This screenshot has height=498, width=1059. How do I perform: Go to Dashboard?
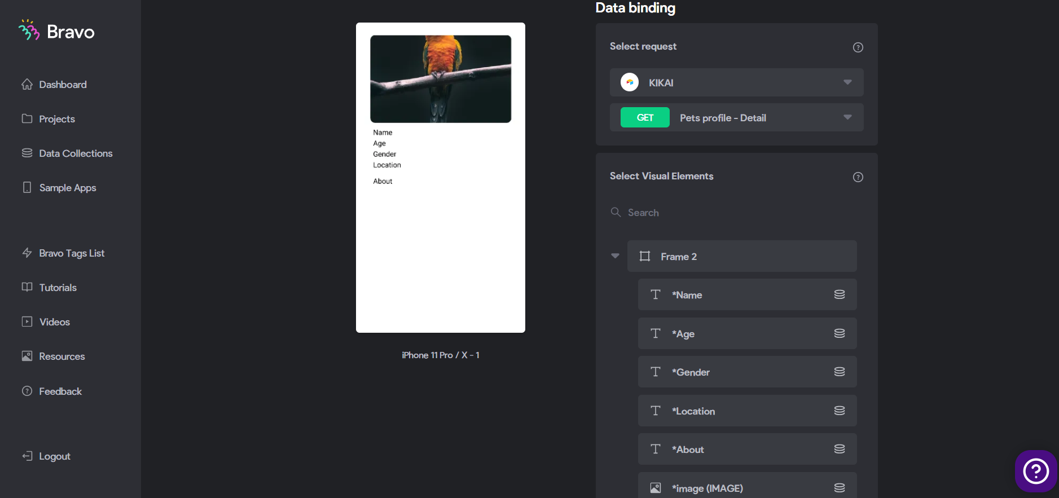click(x=54, y=85)
